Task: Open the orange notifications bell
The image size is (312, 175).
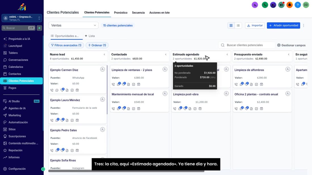Action: click(x=290, y=5)
